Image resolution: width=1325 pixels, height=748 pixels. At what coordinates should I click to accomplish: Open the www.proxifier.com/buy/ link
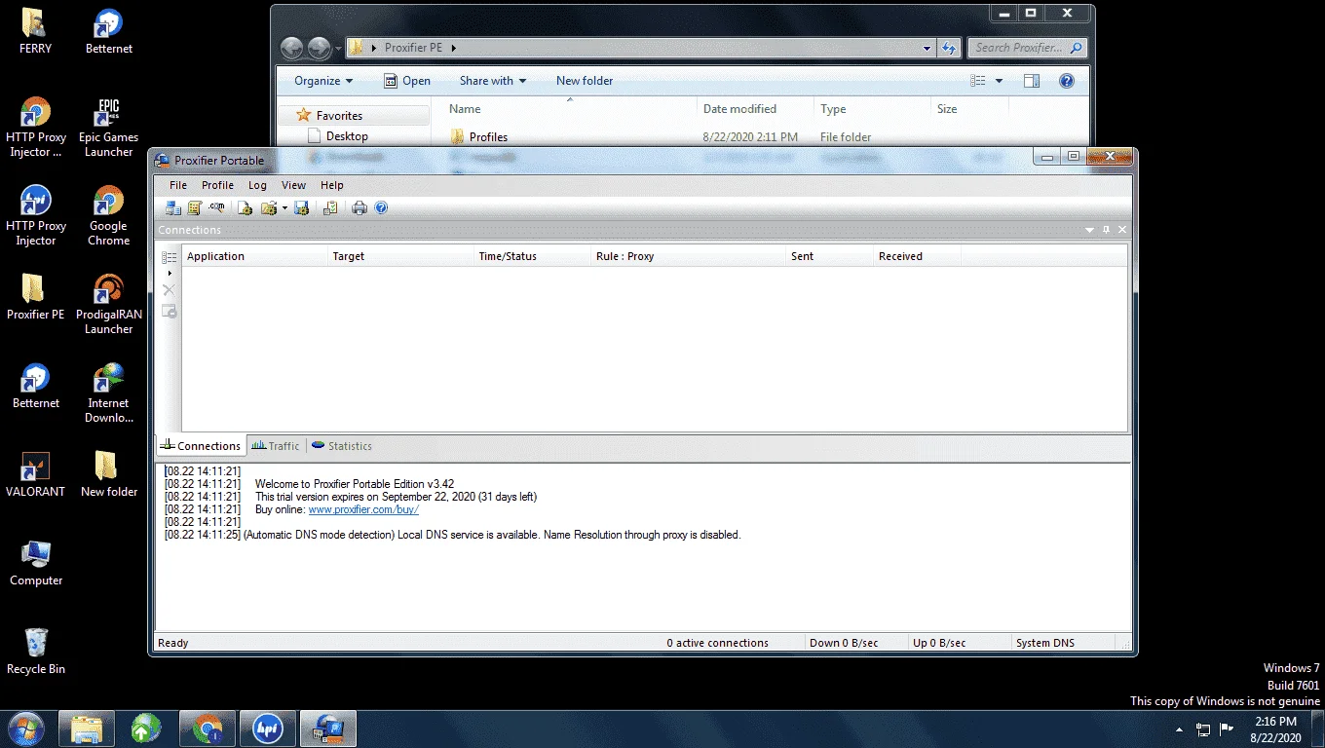click(x=363, y=509)
